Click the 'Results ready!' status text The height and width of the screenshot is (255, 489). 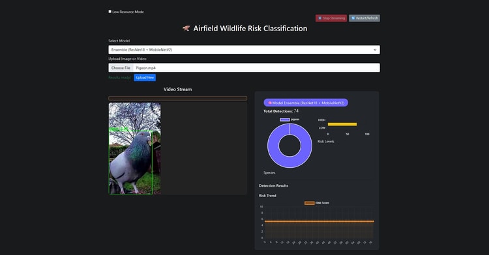(x=120, y=77)
